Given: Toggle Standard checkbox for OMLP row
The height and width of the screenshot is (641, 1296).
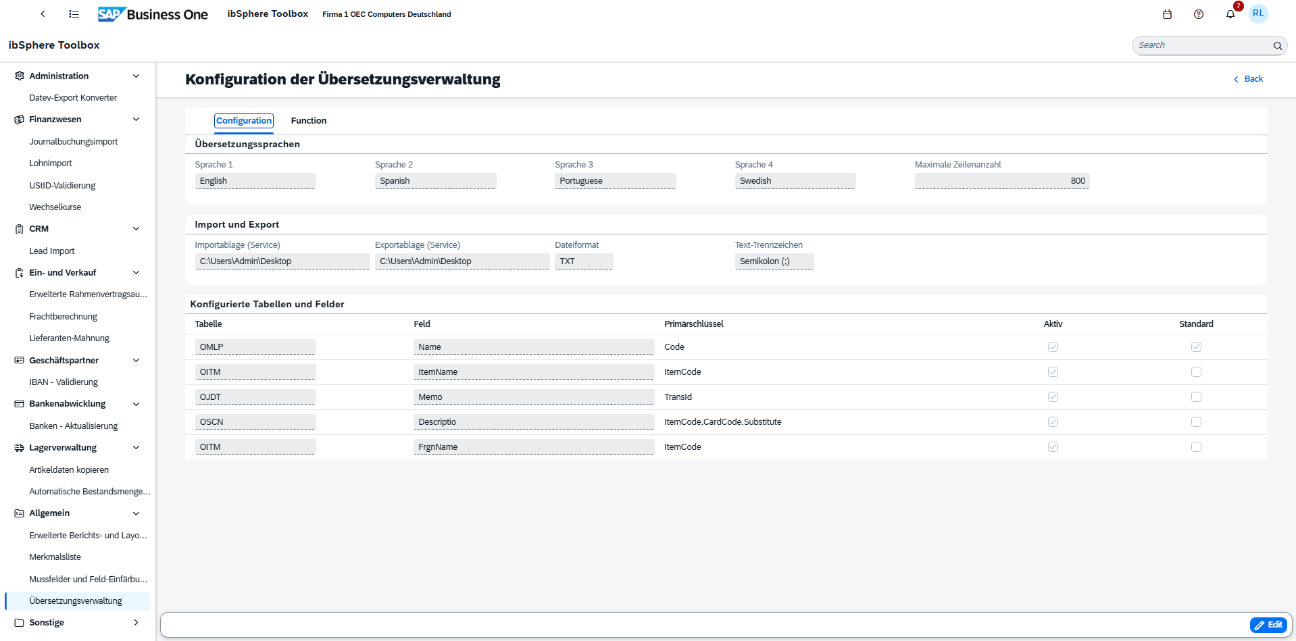Looking at the screenshot, I should pyautogui.click(x=1196, y=347).
